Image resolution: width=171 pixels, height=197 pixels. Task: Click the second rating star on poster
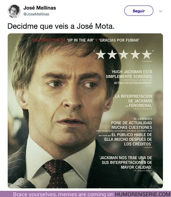pos(112,54)
